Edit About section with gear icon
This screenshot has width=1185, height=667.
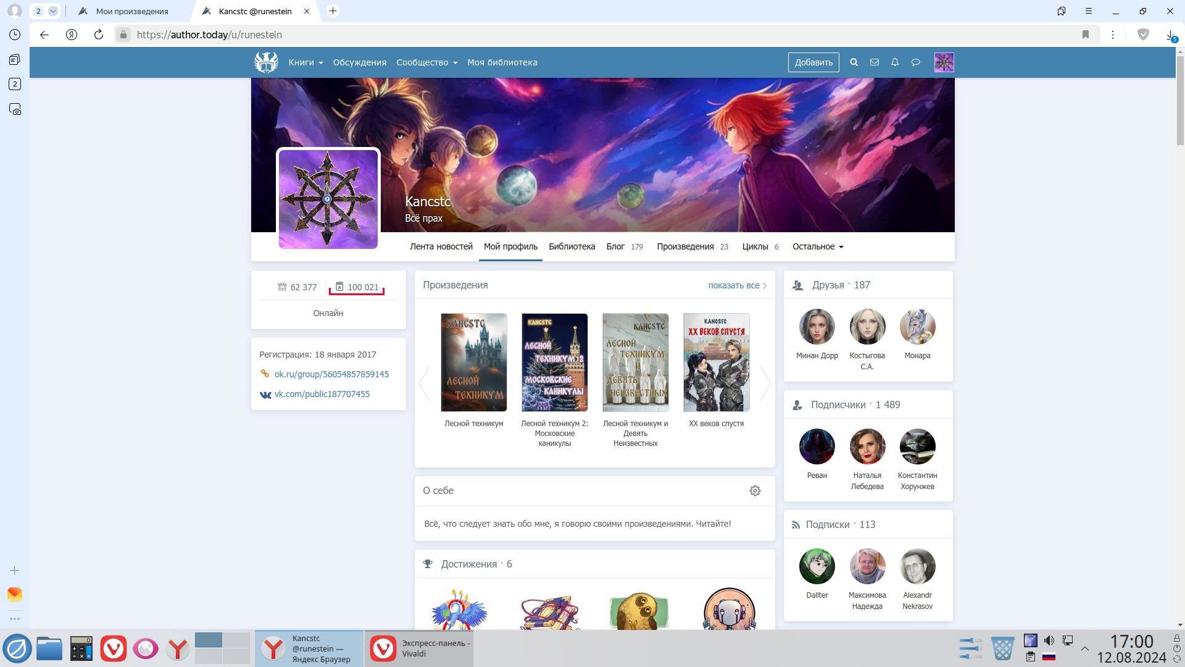pos(755,490)
